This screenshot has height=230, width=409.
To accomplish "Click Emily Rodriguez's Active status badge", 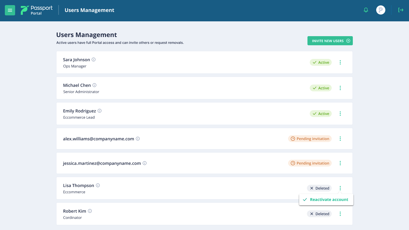I will coord(321,114).
